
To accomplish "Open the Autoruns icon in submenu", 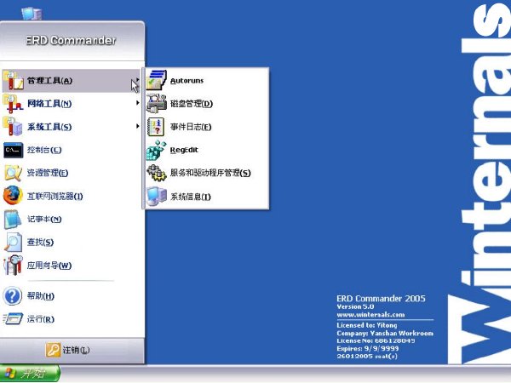I will [157, 80].
